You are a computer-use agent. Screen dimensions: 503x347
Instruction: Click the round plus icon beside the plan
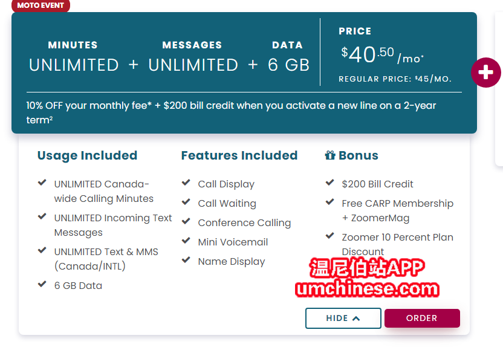485,73
